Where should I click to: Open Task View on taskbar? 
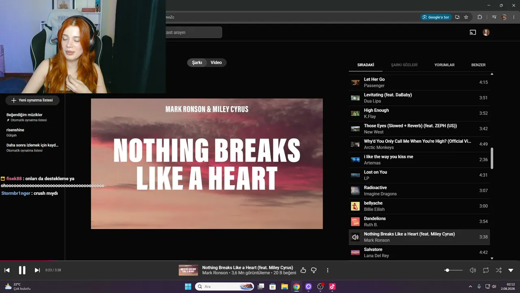tap(261, 286)
